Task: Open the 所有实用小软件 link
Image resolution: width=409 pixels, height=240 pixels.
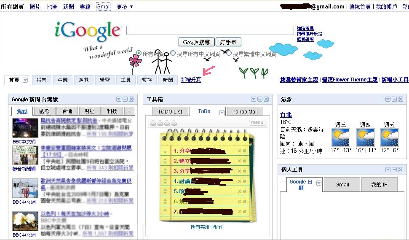Action: pos(207,227)
